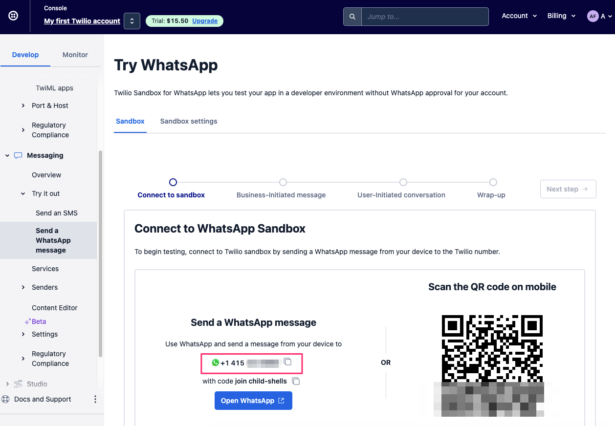615x426 pixels.
Task: Open Send an SMS page
Action: (57, 213)
